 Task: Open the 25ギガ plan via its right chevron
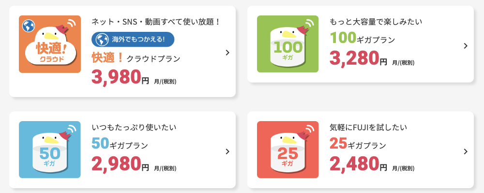point(466,152)
